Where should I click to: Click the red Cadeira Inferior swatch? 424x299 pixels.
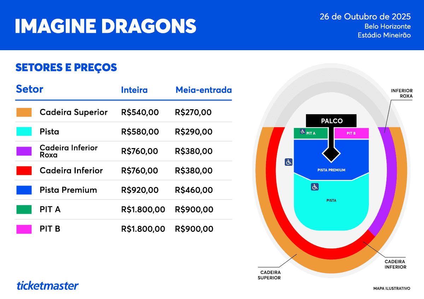24,171
